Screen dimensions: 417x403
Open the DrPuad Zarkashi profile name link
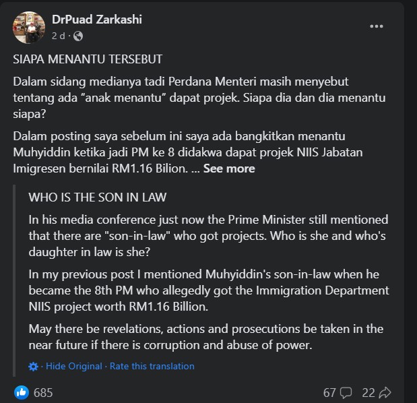[97, 20]
